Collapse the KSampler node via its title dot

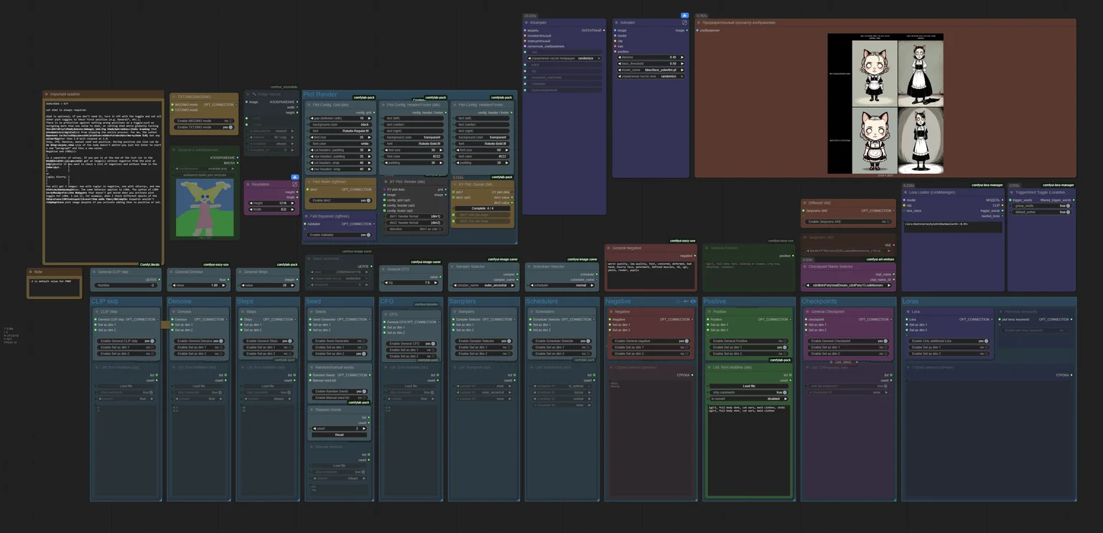[526, 22]
